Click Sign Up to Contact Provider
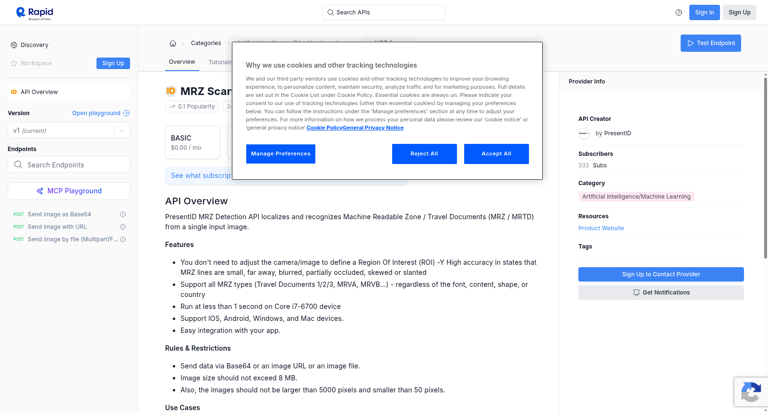 (x=661, y=274)
